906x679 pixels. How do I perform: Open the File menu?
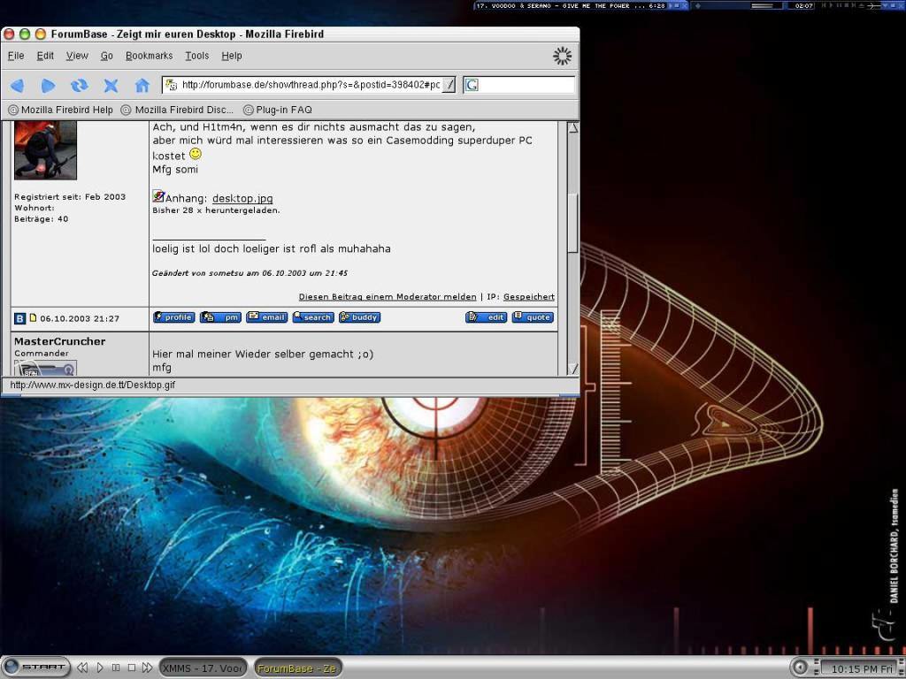click(16, 56)
